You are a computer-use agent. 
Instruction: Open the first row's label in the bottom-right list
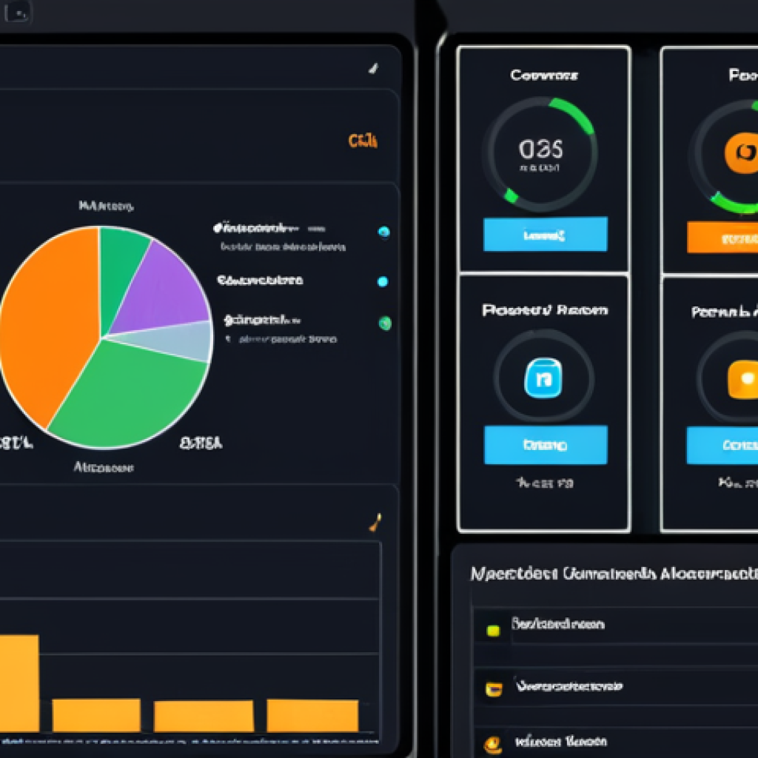(558, 623)
